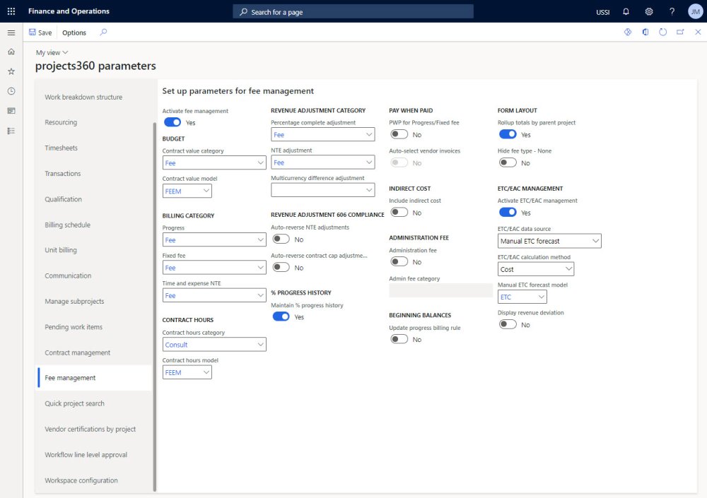Screen dimensions: 707x498
Task: Select Pending work items tab
Action: (95, 327)
